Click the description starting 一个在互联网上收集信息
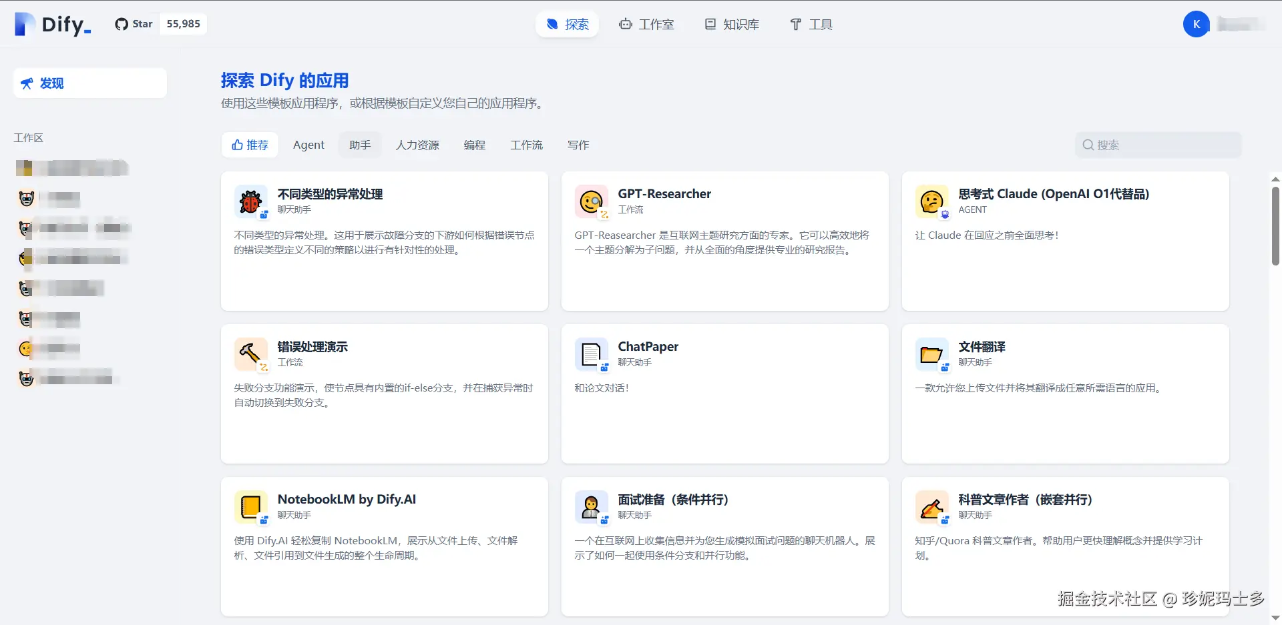 click(x=724, y=548)
